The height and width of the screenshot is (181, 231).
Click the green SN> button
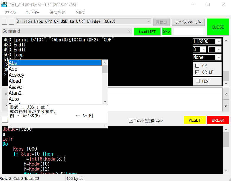[x=166, y=31]
